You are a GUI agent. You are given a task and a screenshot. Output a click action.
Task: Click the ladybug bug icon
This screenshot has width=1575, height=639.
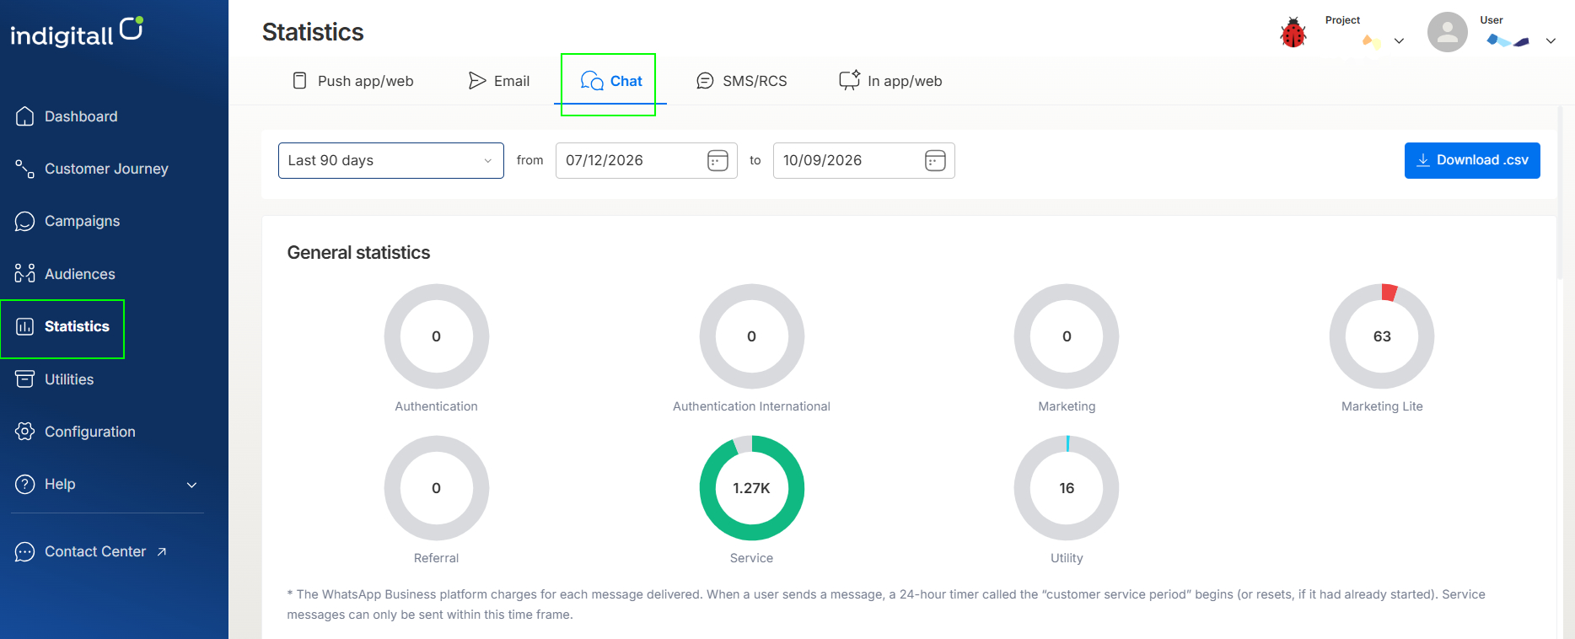pyautogui.click(x=1293, y=33)
